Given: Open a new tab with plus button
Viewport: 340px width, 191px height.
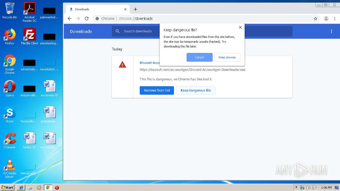Looking at the screenshot, I should click(x=135, y=9).
